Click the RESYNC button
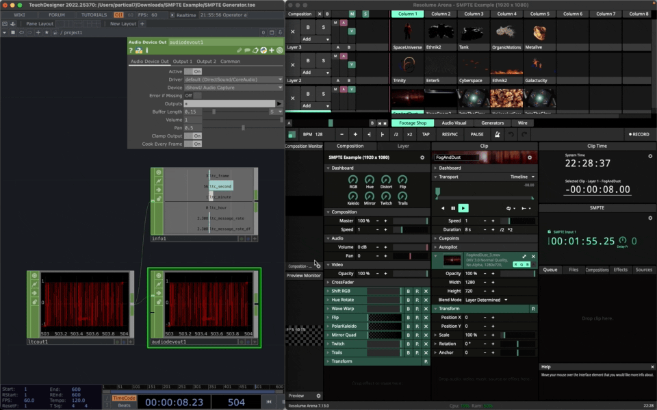Viewport: 657px width, 410px height. [x=450, y=134]
